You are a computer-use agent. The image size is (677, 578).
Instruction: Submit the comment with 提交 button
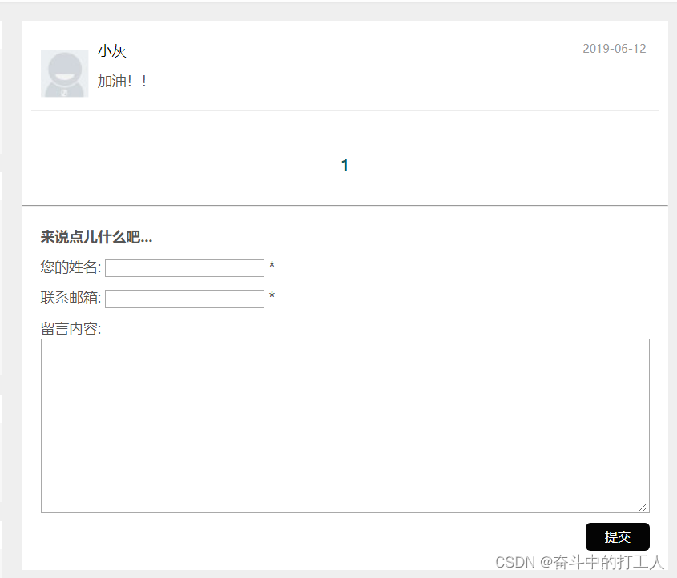click(x=618, y=536)
